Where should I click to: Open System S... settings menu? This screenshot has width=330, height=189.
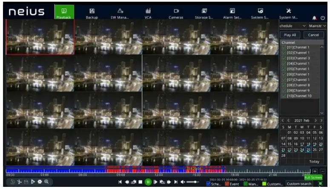[260, 13]
